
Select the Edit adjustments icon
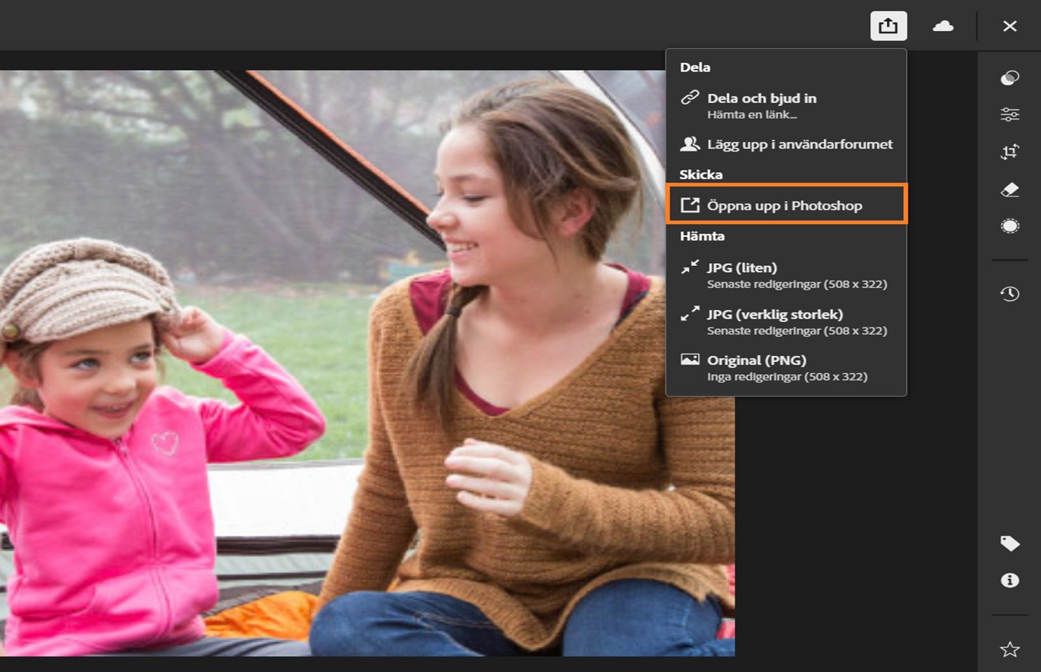[1009, 115]
